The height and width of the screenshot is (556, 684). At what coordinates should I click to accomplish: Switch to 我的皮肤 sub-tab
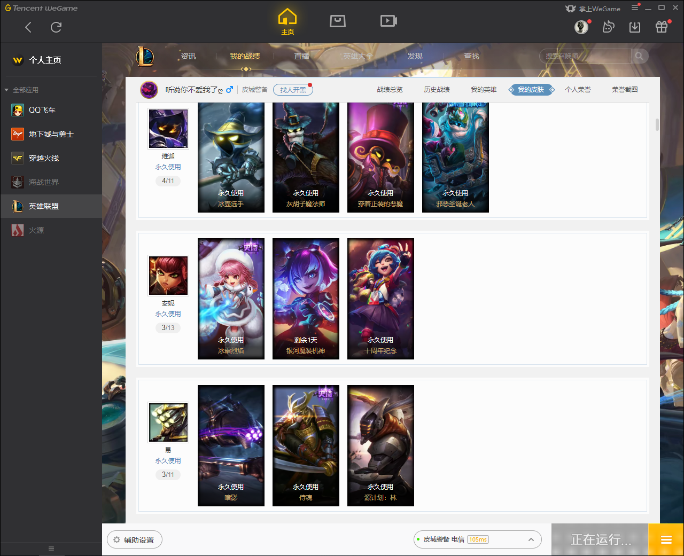(x=531, y=90)
